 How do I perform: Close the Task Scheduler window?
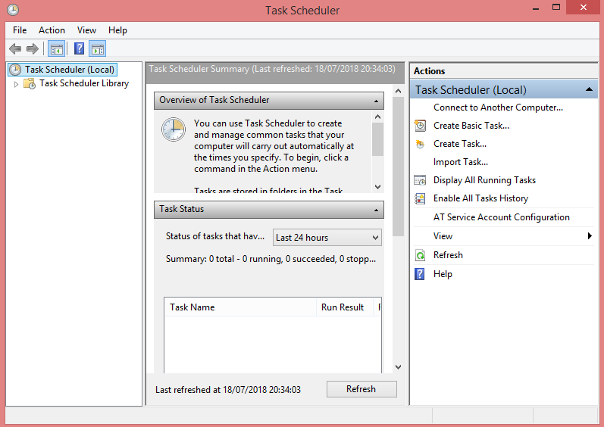pyautogui.click(x=584, y=8)
